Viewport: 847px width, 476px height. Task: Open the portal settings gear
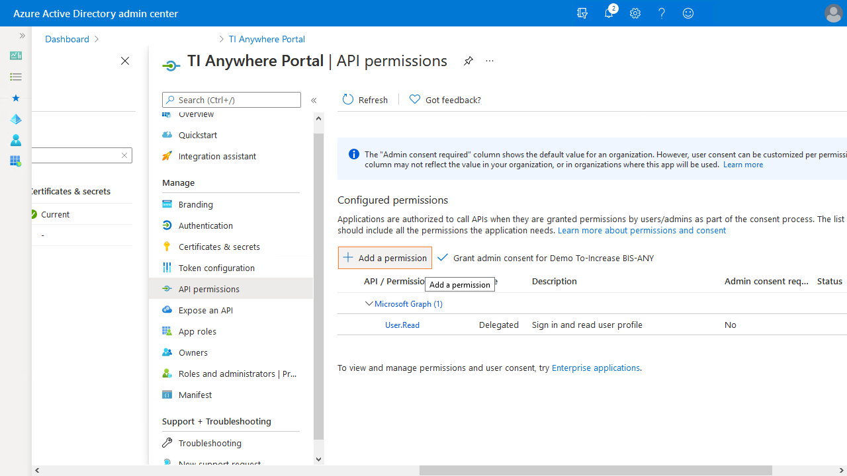coord(635,13)
